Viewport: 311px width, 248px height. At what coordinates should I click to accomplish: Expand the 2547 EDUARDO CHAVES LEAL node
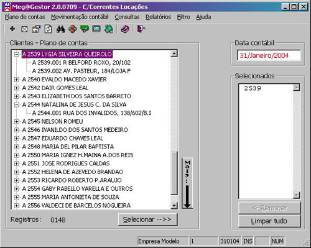click(17, 139)
